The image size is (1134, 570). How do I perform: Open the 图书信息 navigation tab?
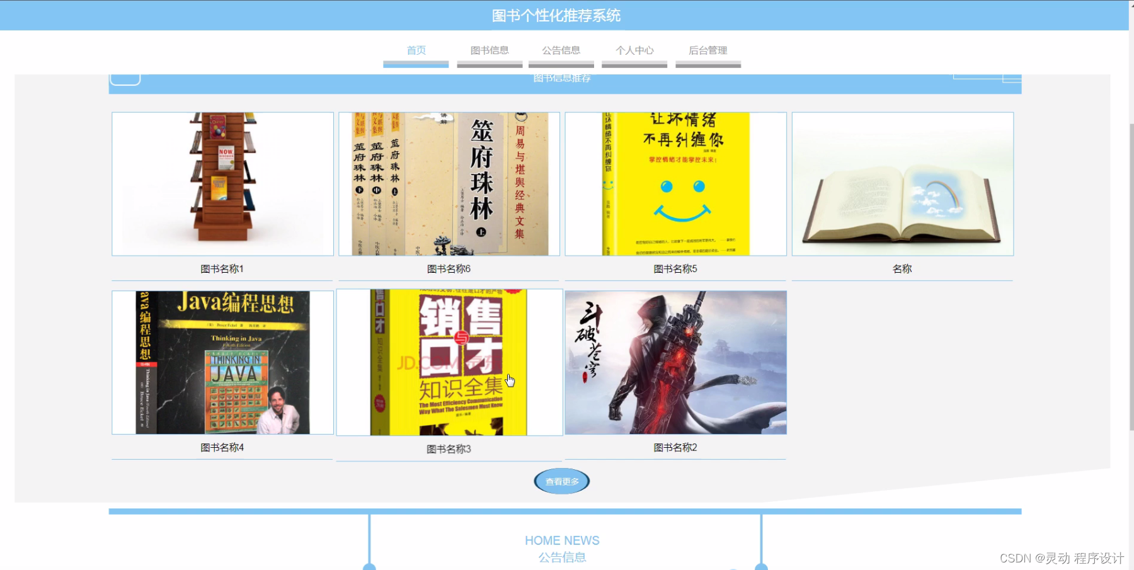tap(490, 50)
